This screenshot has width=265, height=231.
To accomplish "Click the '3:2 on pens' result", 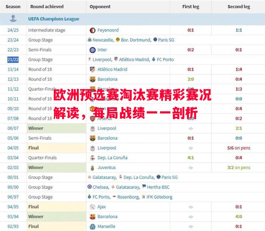I will [x=238, y=168].
